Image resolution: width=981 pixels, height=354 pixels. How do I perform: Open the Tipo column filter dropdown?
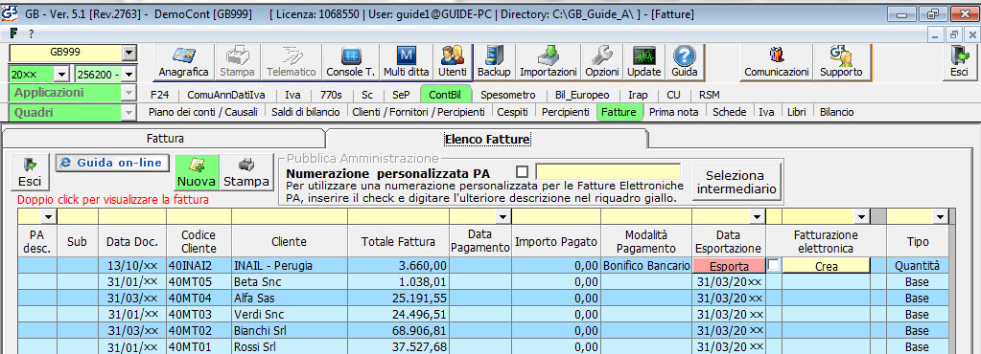click(x=941, y=216)
